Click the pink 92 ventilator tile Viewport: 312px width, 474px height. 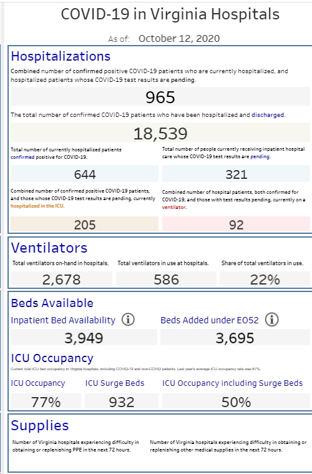tap(236, 224)
